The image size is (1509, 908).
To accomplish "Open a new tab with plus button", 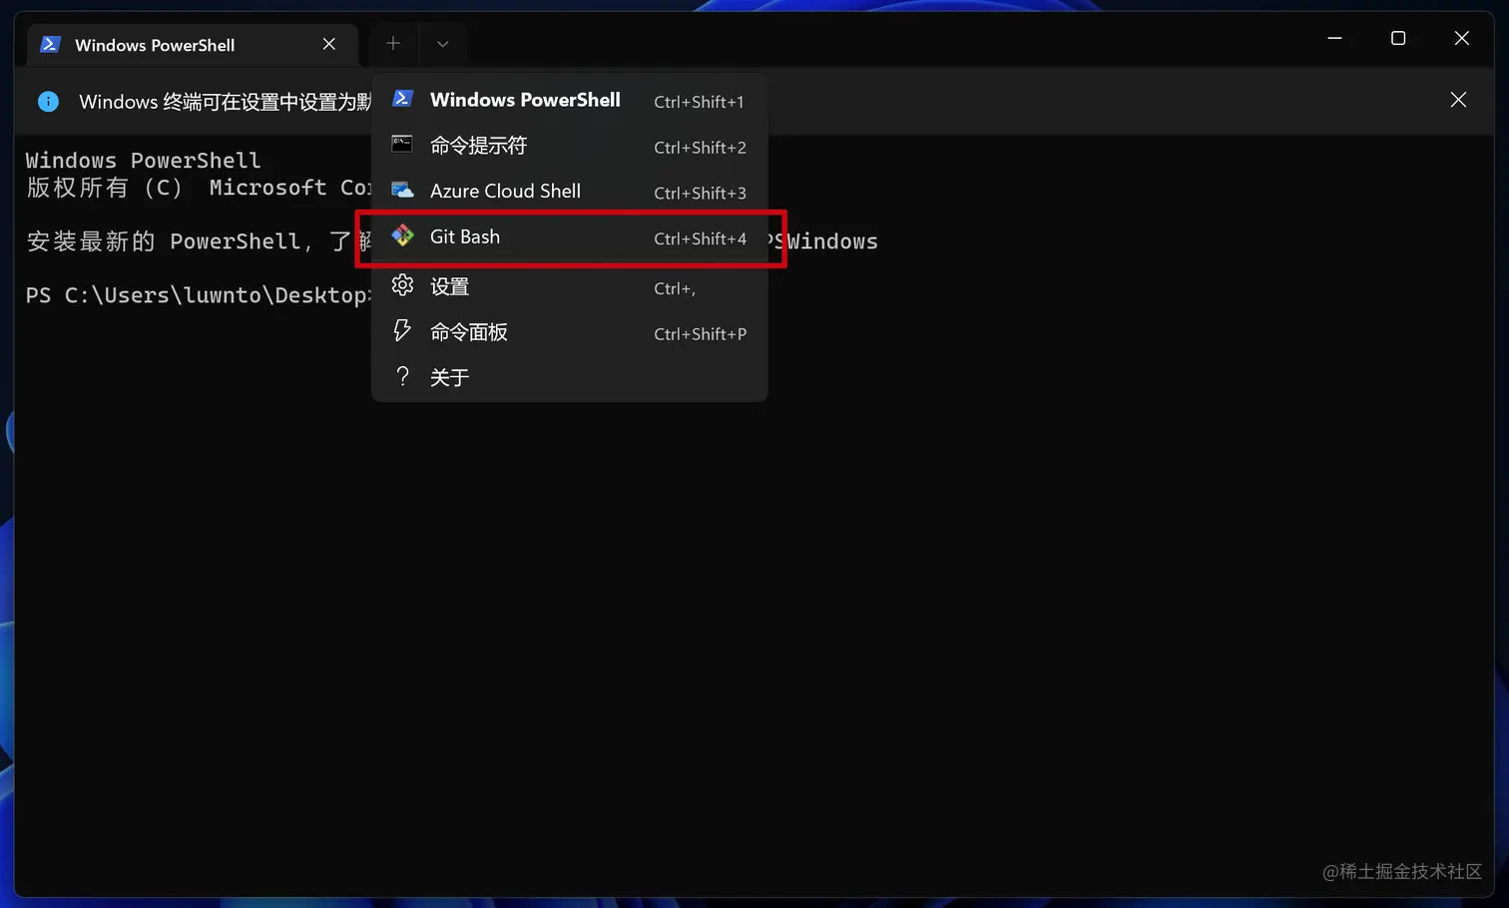I will pos(393,43).
